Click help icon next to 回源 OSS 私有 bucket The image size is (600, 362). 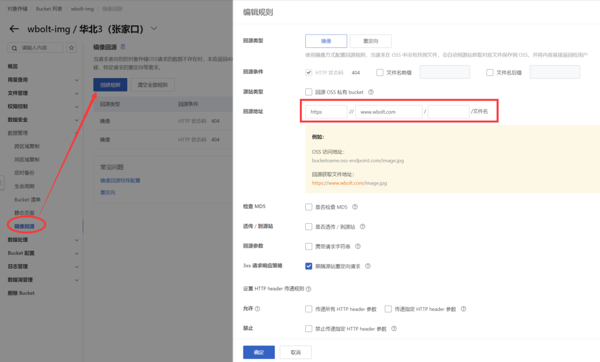371,92
